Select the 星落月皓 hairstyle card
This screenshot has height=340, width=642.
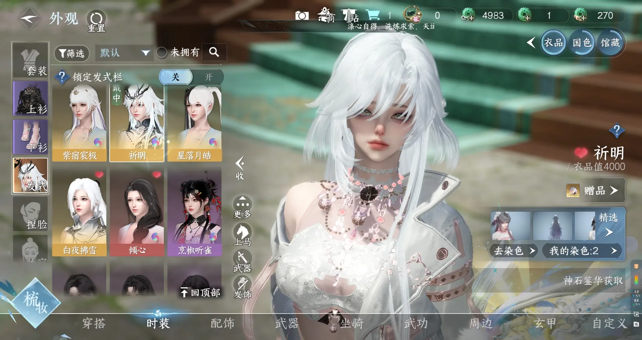click(x=195, y=123)
